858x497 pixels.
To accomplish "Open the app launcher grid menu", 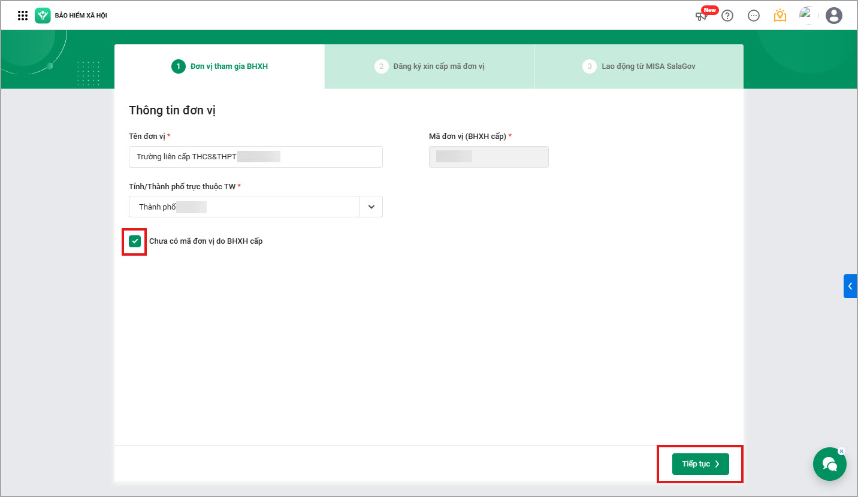I will (23, 16).
